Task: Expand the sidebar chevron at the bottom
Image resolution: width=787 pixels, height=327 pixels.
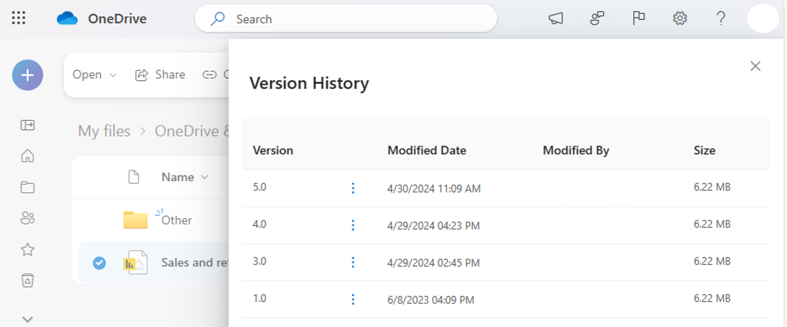Action: (x=28, y=319)
